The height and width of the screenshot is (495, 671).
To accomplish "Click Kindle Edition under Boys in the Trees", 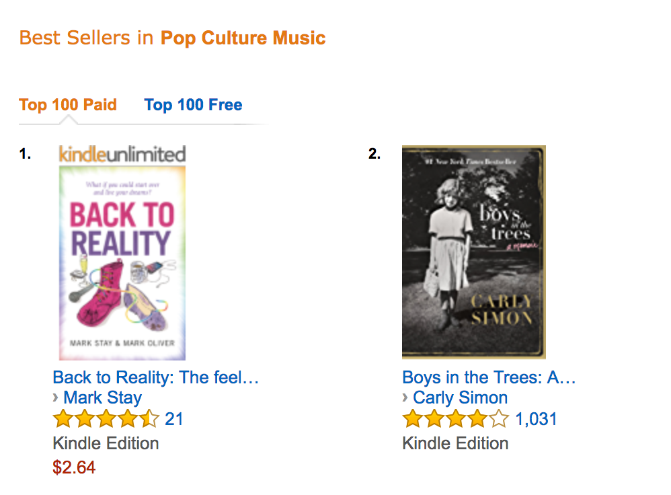I will [455, 443].
